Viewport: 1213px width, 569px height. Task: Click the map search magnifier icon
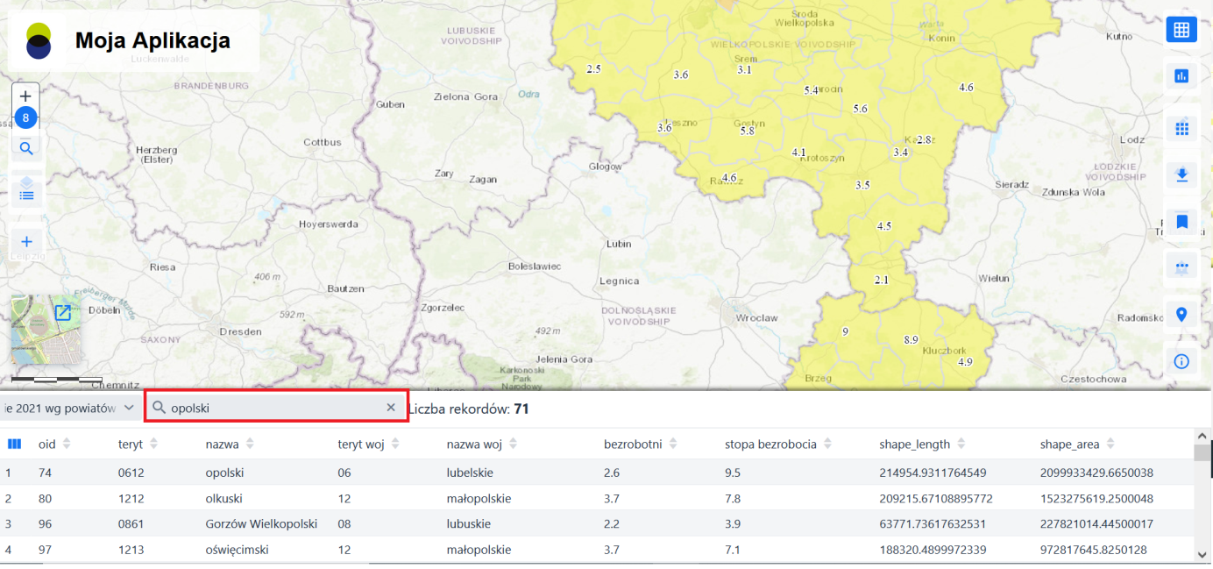[26, 149]
